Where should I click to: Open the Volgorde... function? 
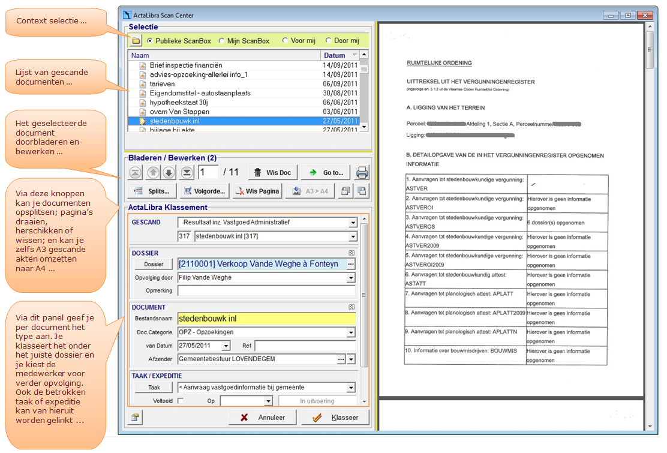205,191
